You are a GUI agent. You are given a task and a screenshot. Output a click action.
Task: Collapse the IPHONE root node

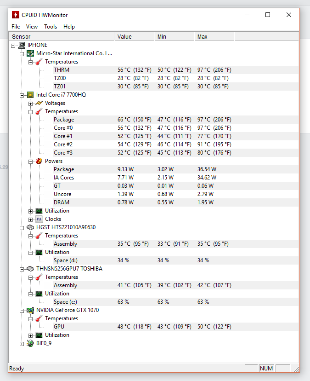(x=13, y=46)
